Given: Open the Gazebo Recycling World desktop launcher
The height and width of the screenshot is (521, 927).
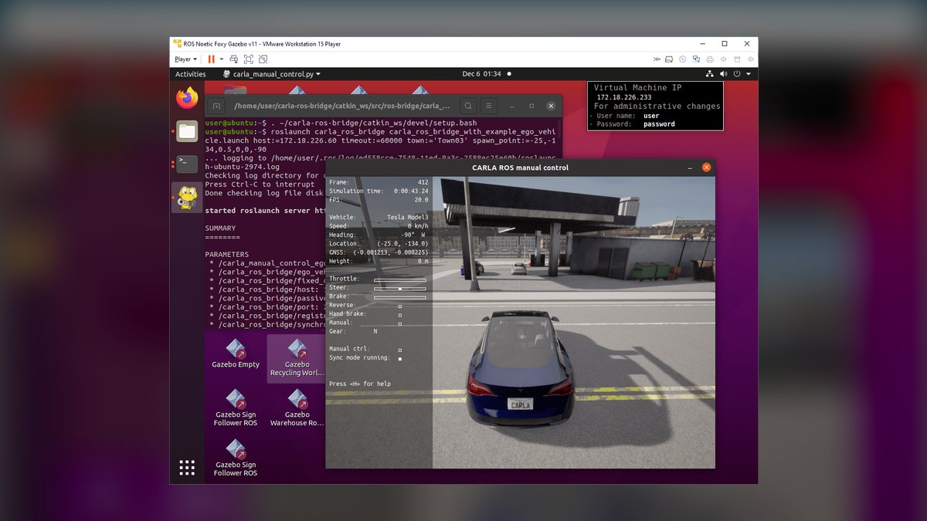Looking at the screenshot, I should click(297, 358).
